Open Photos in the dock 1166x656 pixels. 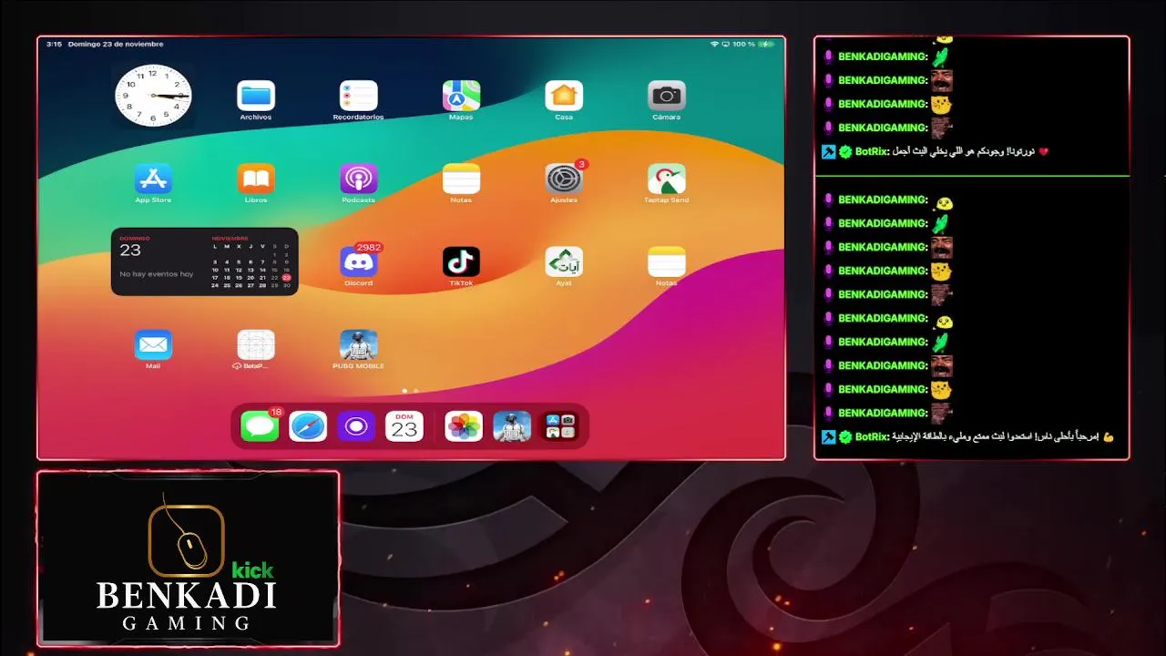click(x=464, y=425)
